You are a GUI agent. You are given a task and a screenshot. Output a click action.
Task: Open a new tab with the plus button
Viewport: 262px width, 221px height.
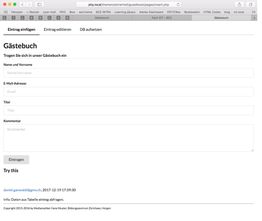click(x=254, y=18)
